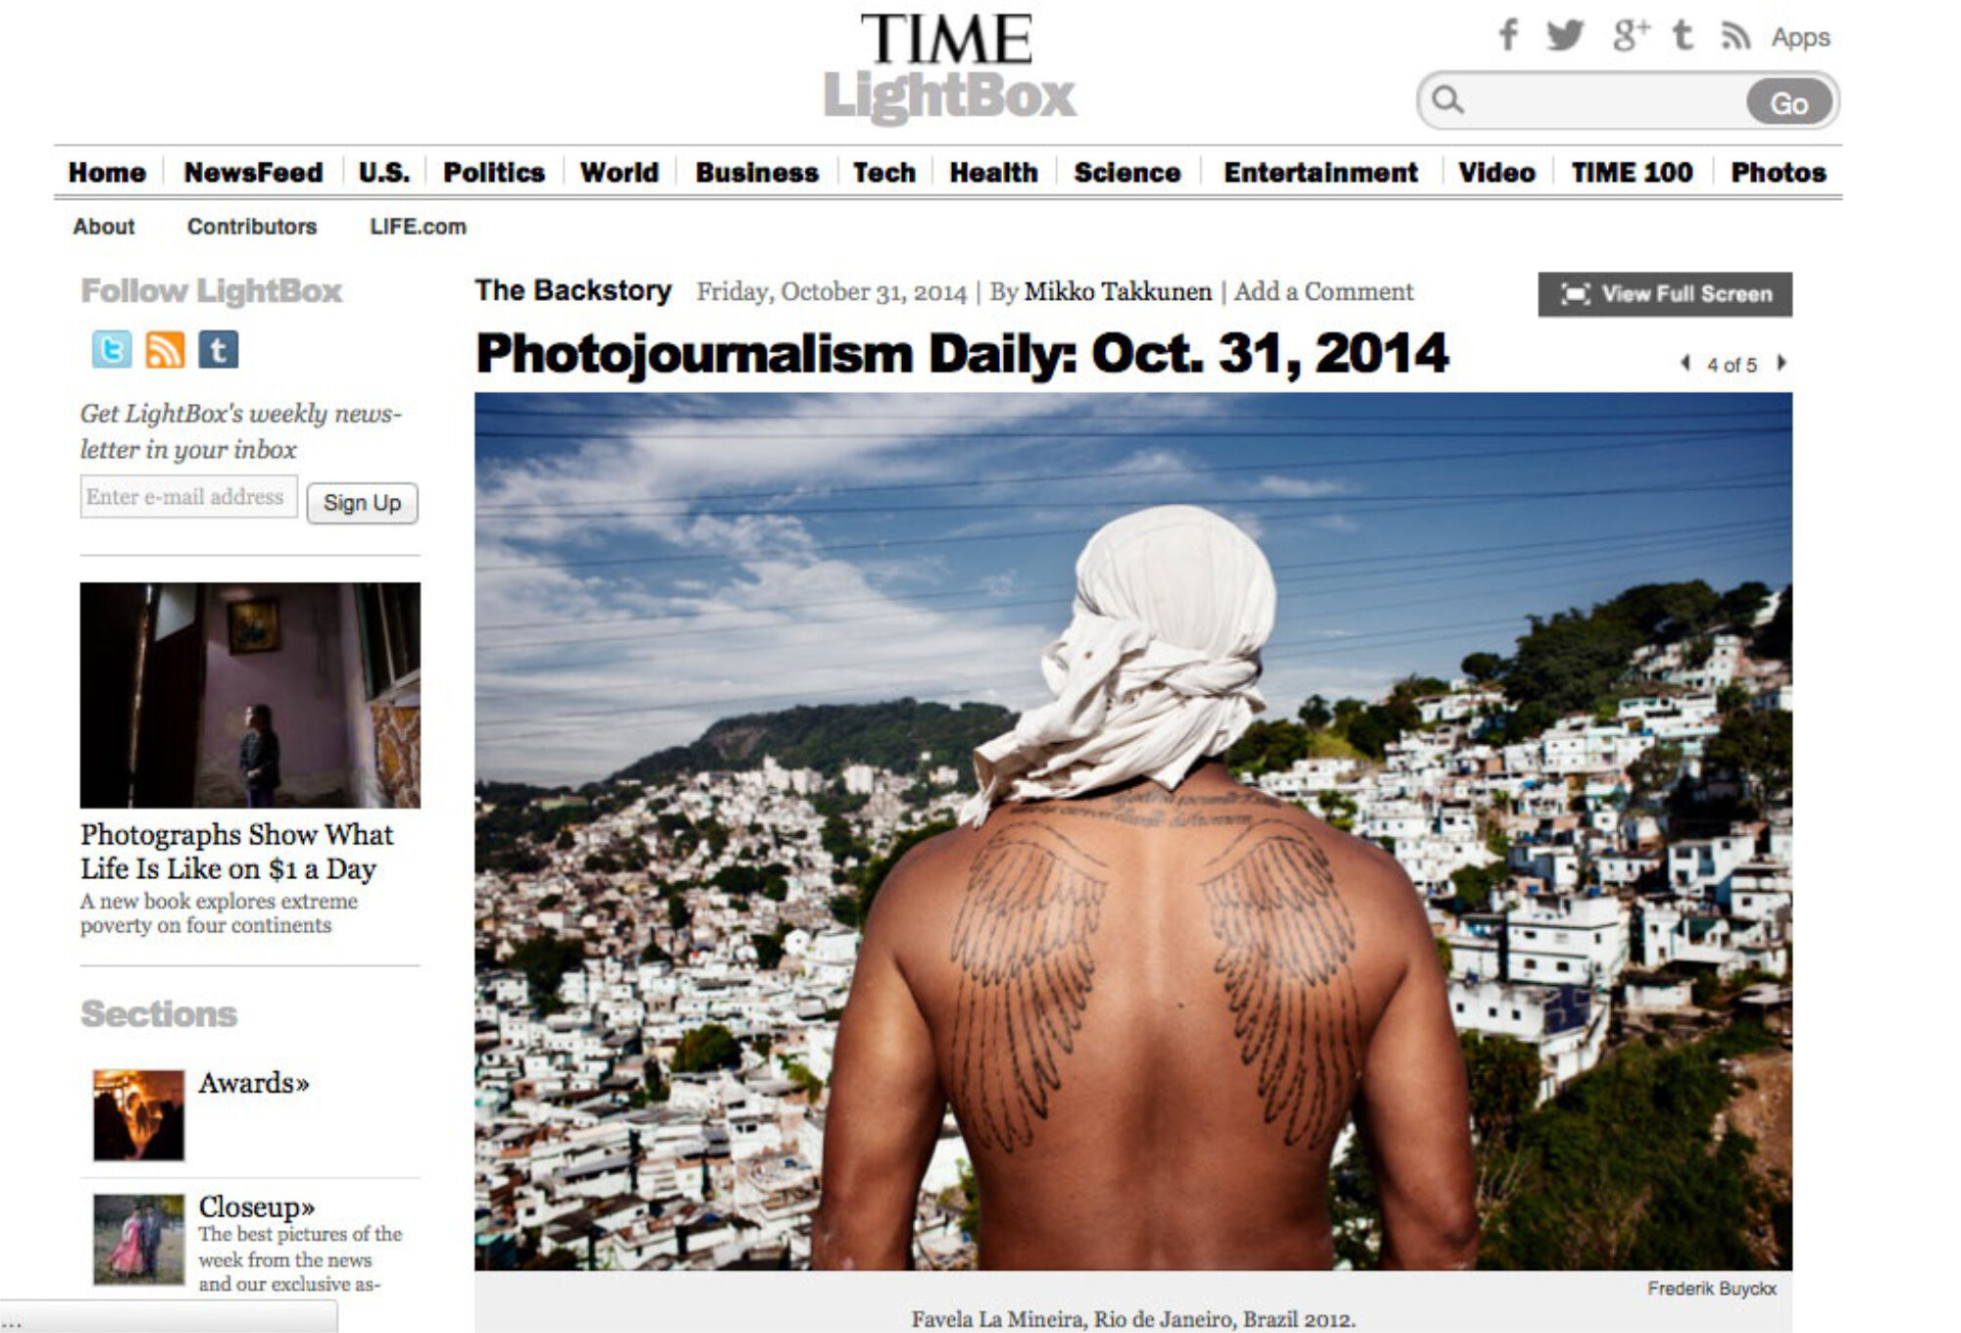Open the Closeup» section
This screenshot has height=1333, width=1961.
(257, 1206)
